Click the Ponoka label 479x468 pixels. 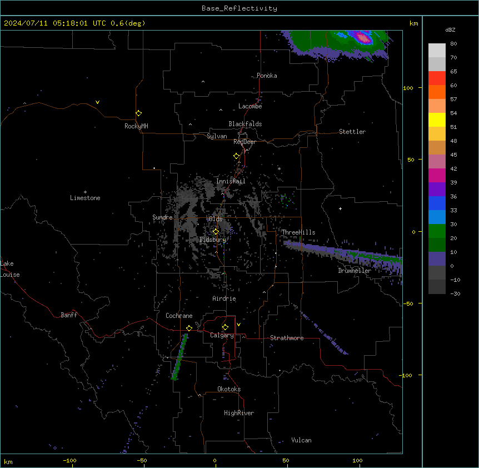point(267,76)
